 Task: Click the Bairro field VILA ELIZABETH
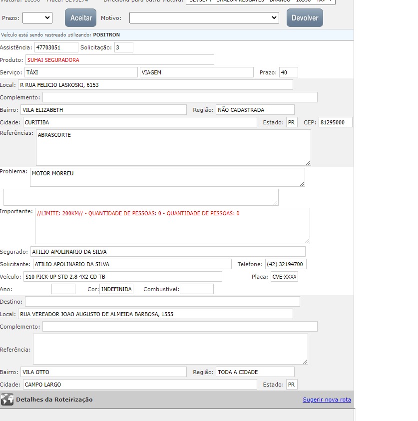click(103, 110)
